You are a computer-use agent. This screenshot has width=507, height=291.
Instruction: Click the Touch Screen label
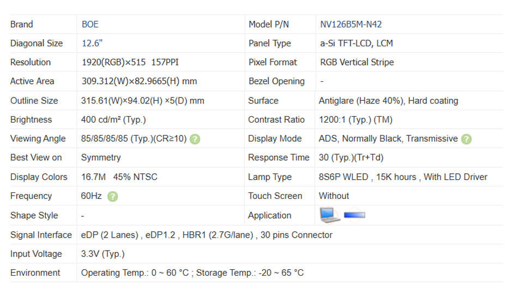[x=275, y=196]
